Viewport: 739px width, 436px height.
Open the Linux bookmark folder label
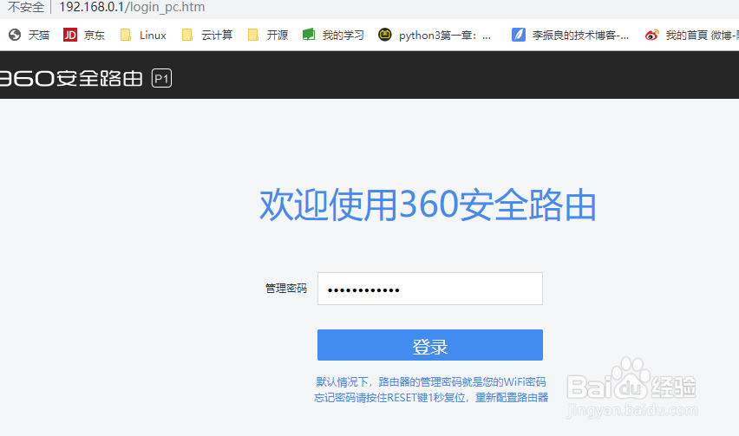click(x=153, y=36)
